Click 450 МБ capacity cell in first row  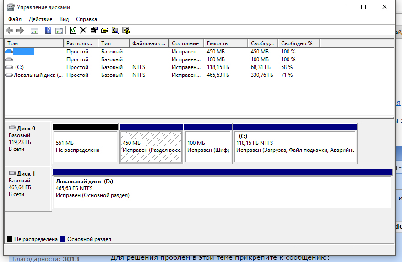click(x=216, y=52)
